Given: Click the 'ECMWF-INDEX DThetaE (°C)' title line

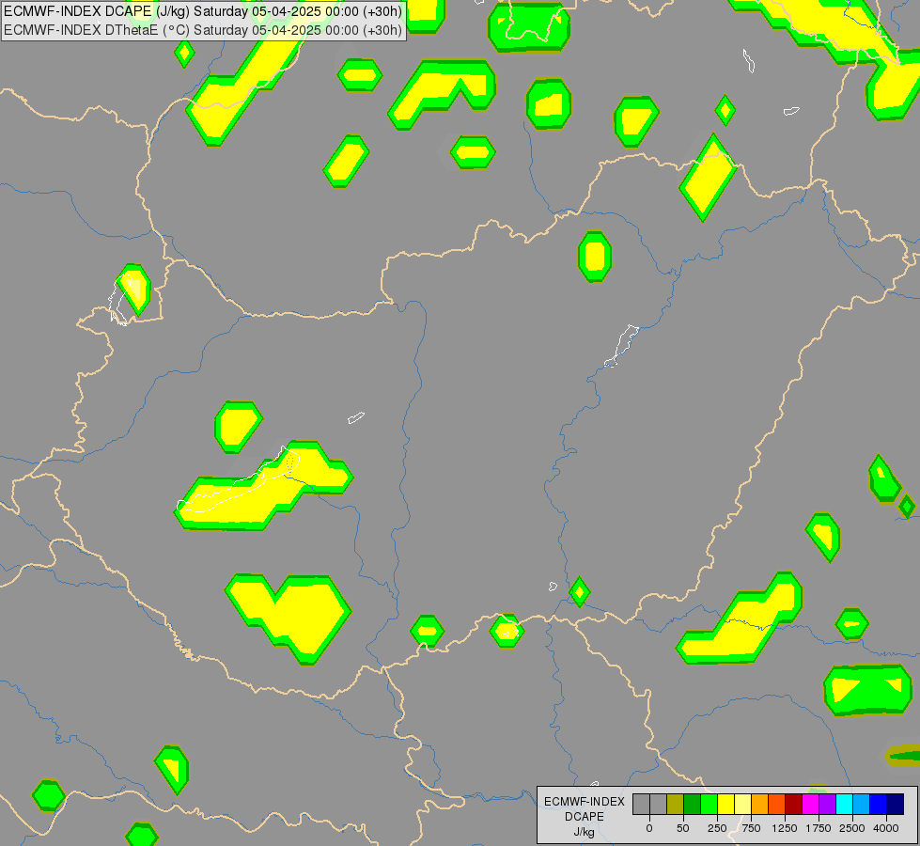Looking at the screenshot, I should 203,30.
